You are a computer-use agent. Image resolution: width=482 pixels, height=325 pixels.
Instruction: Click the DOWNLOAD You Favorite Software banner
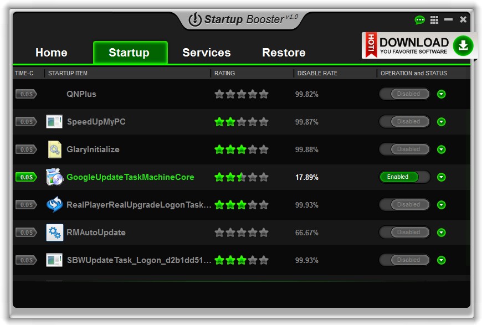click(x=418, y=45)
